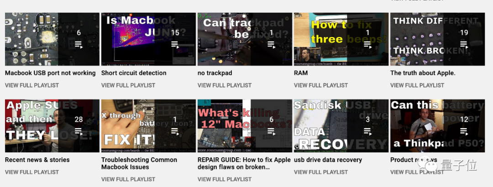Click video count 12 on Product reviews thumbnail
The width and height of the screenshot is (493, 187).
point(464,119)
